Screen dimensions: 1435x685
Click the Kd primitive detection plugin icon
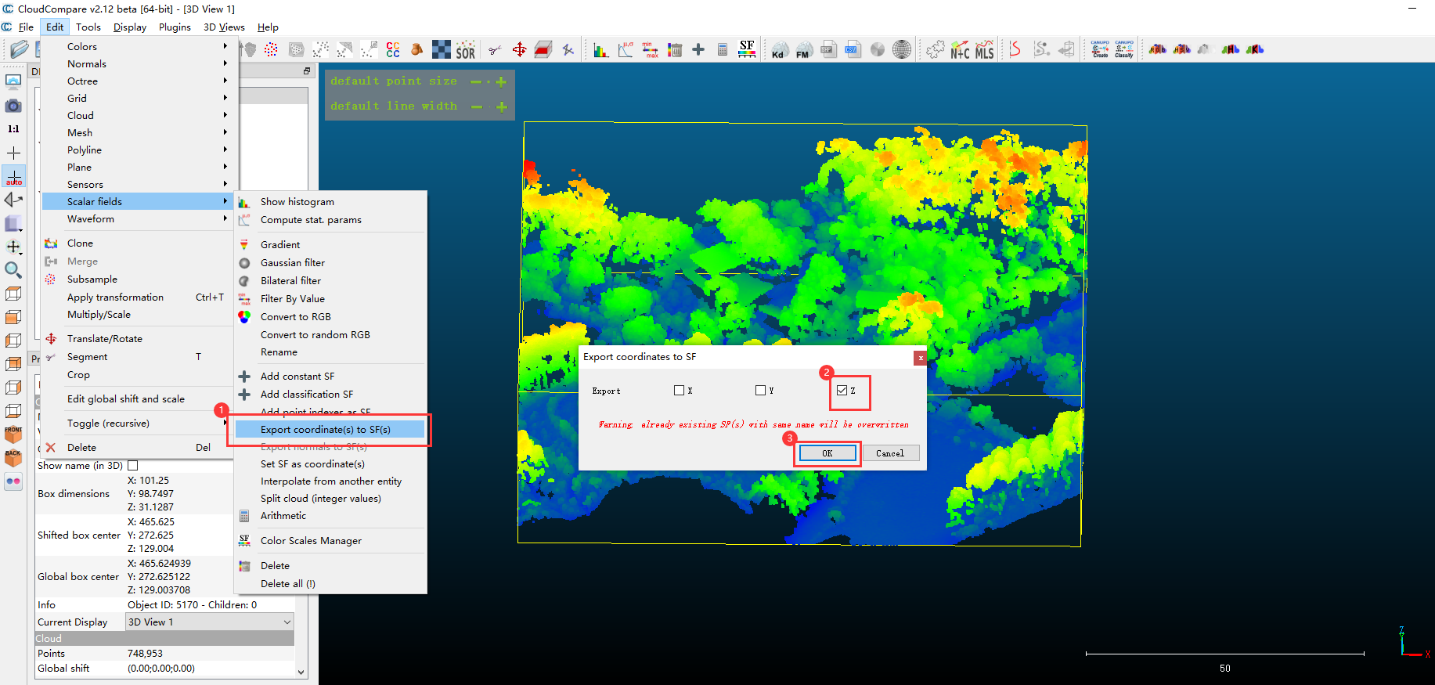click(x=778, y=50)
